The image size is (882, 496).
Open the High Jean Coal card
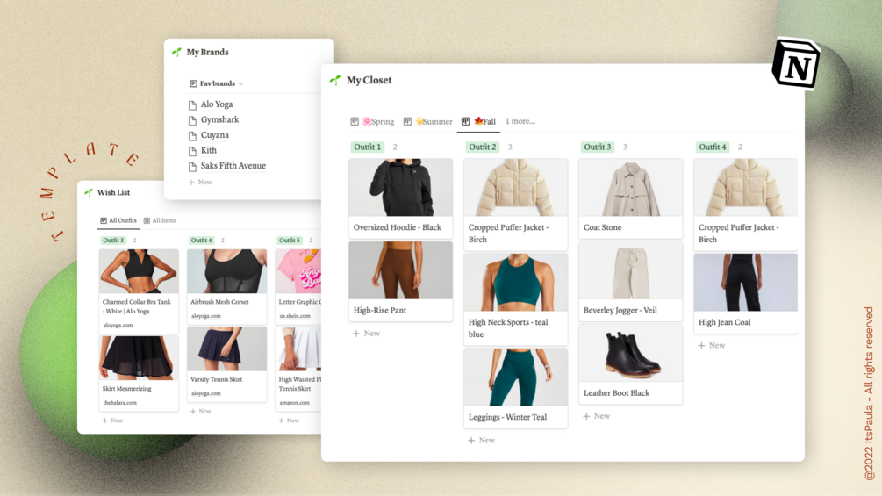tap(745, 293)
